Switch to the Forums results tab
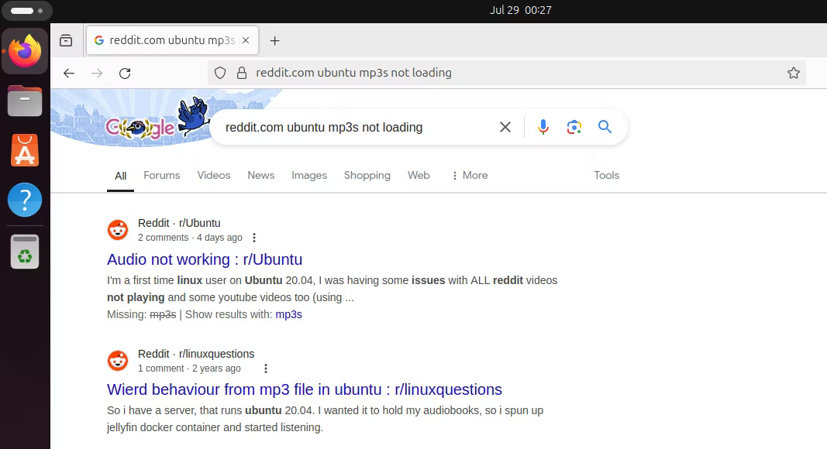The height and width of the screenshot is (449, 827). (x=161, y=175)
